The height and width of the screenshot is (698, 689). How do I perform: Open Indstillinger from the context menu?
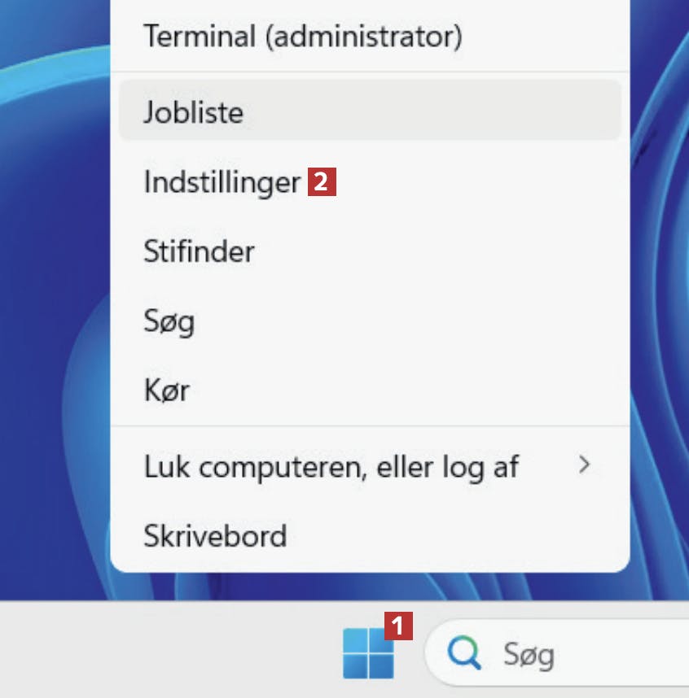click(370, 181)
